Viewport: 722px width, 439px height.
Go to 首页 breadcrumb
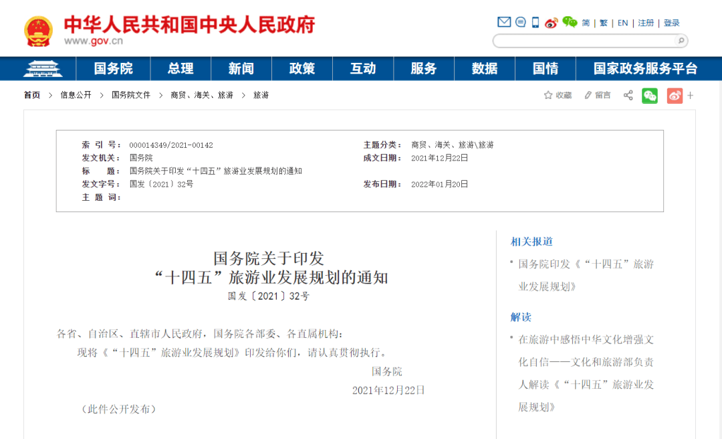(x=32, y=95)
